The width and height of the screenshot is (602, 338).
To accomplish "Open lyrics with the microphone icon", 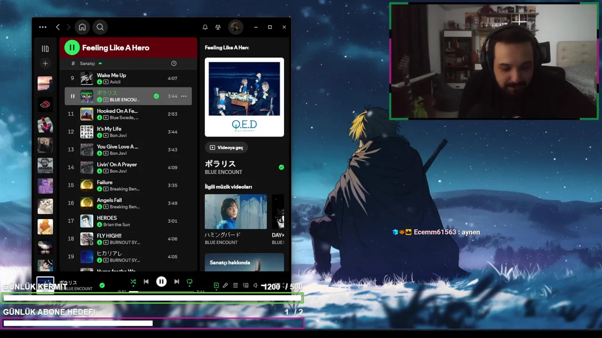I will pyautogui.click(x=225, y=285).
